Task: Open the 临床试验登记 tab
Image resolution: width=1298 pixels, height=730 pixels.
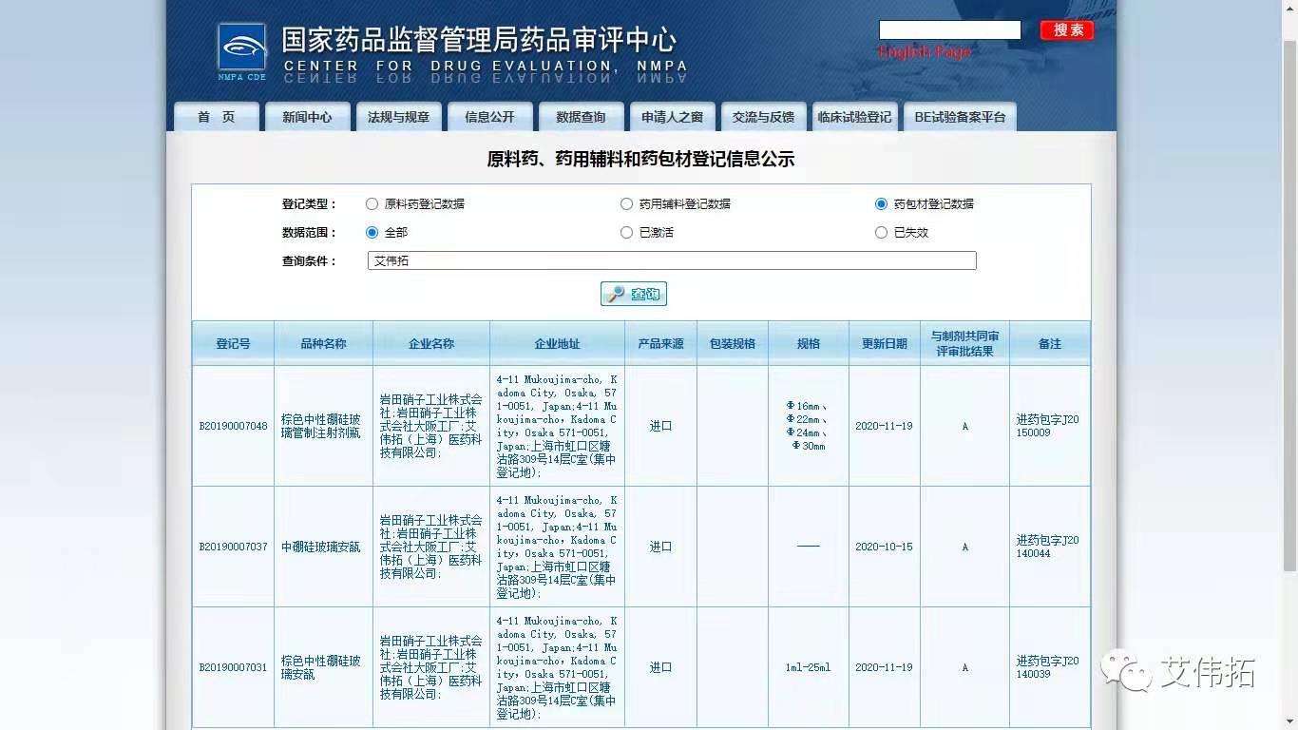Action: 854,116
